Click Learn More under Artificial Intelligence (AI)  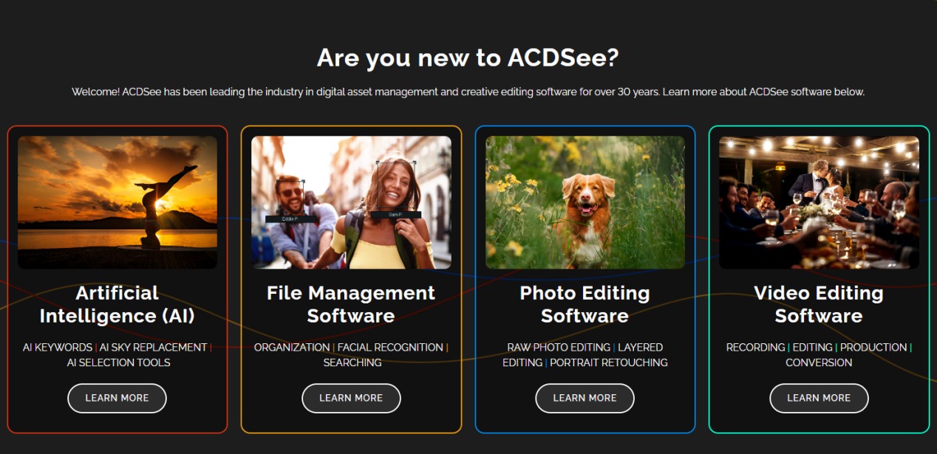click(x=117, y=398)
